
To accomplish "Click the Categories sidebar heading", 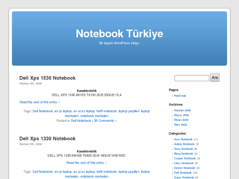I will click(x=177, y=133).
